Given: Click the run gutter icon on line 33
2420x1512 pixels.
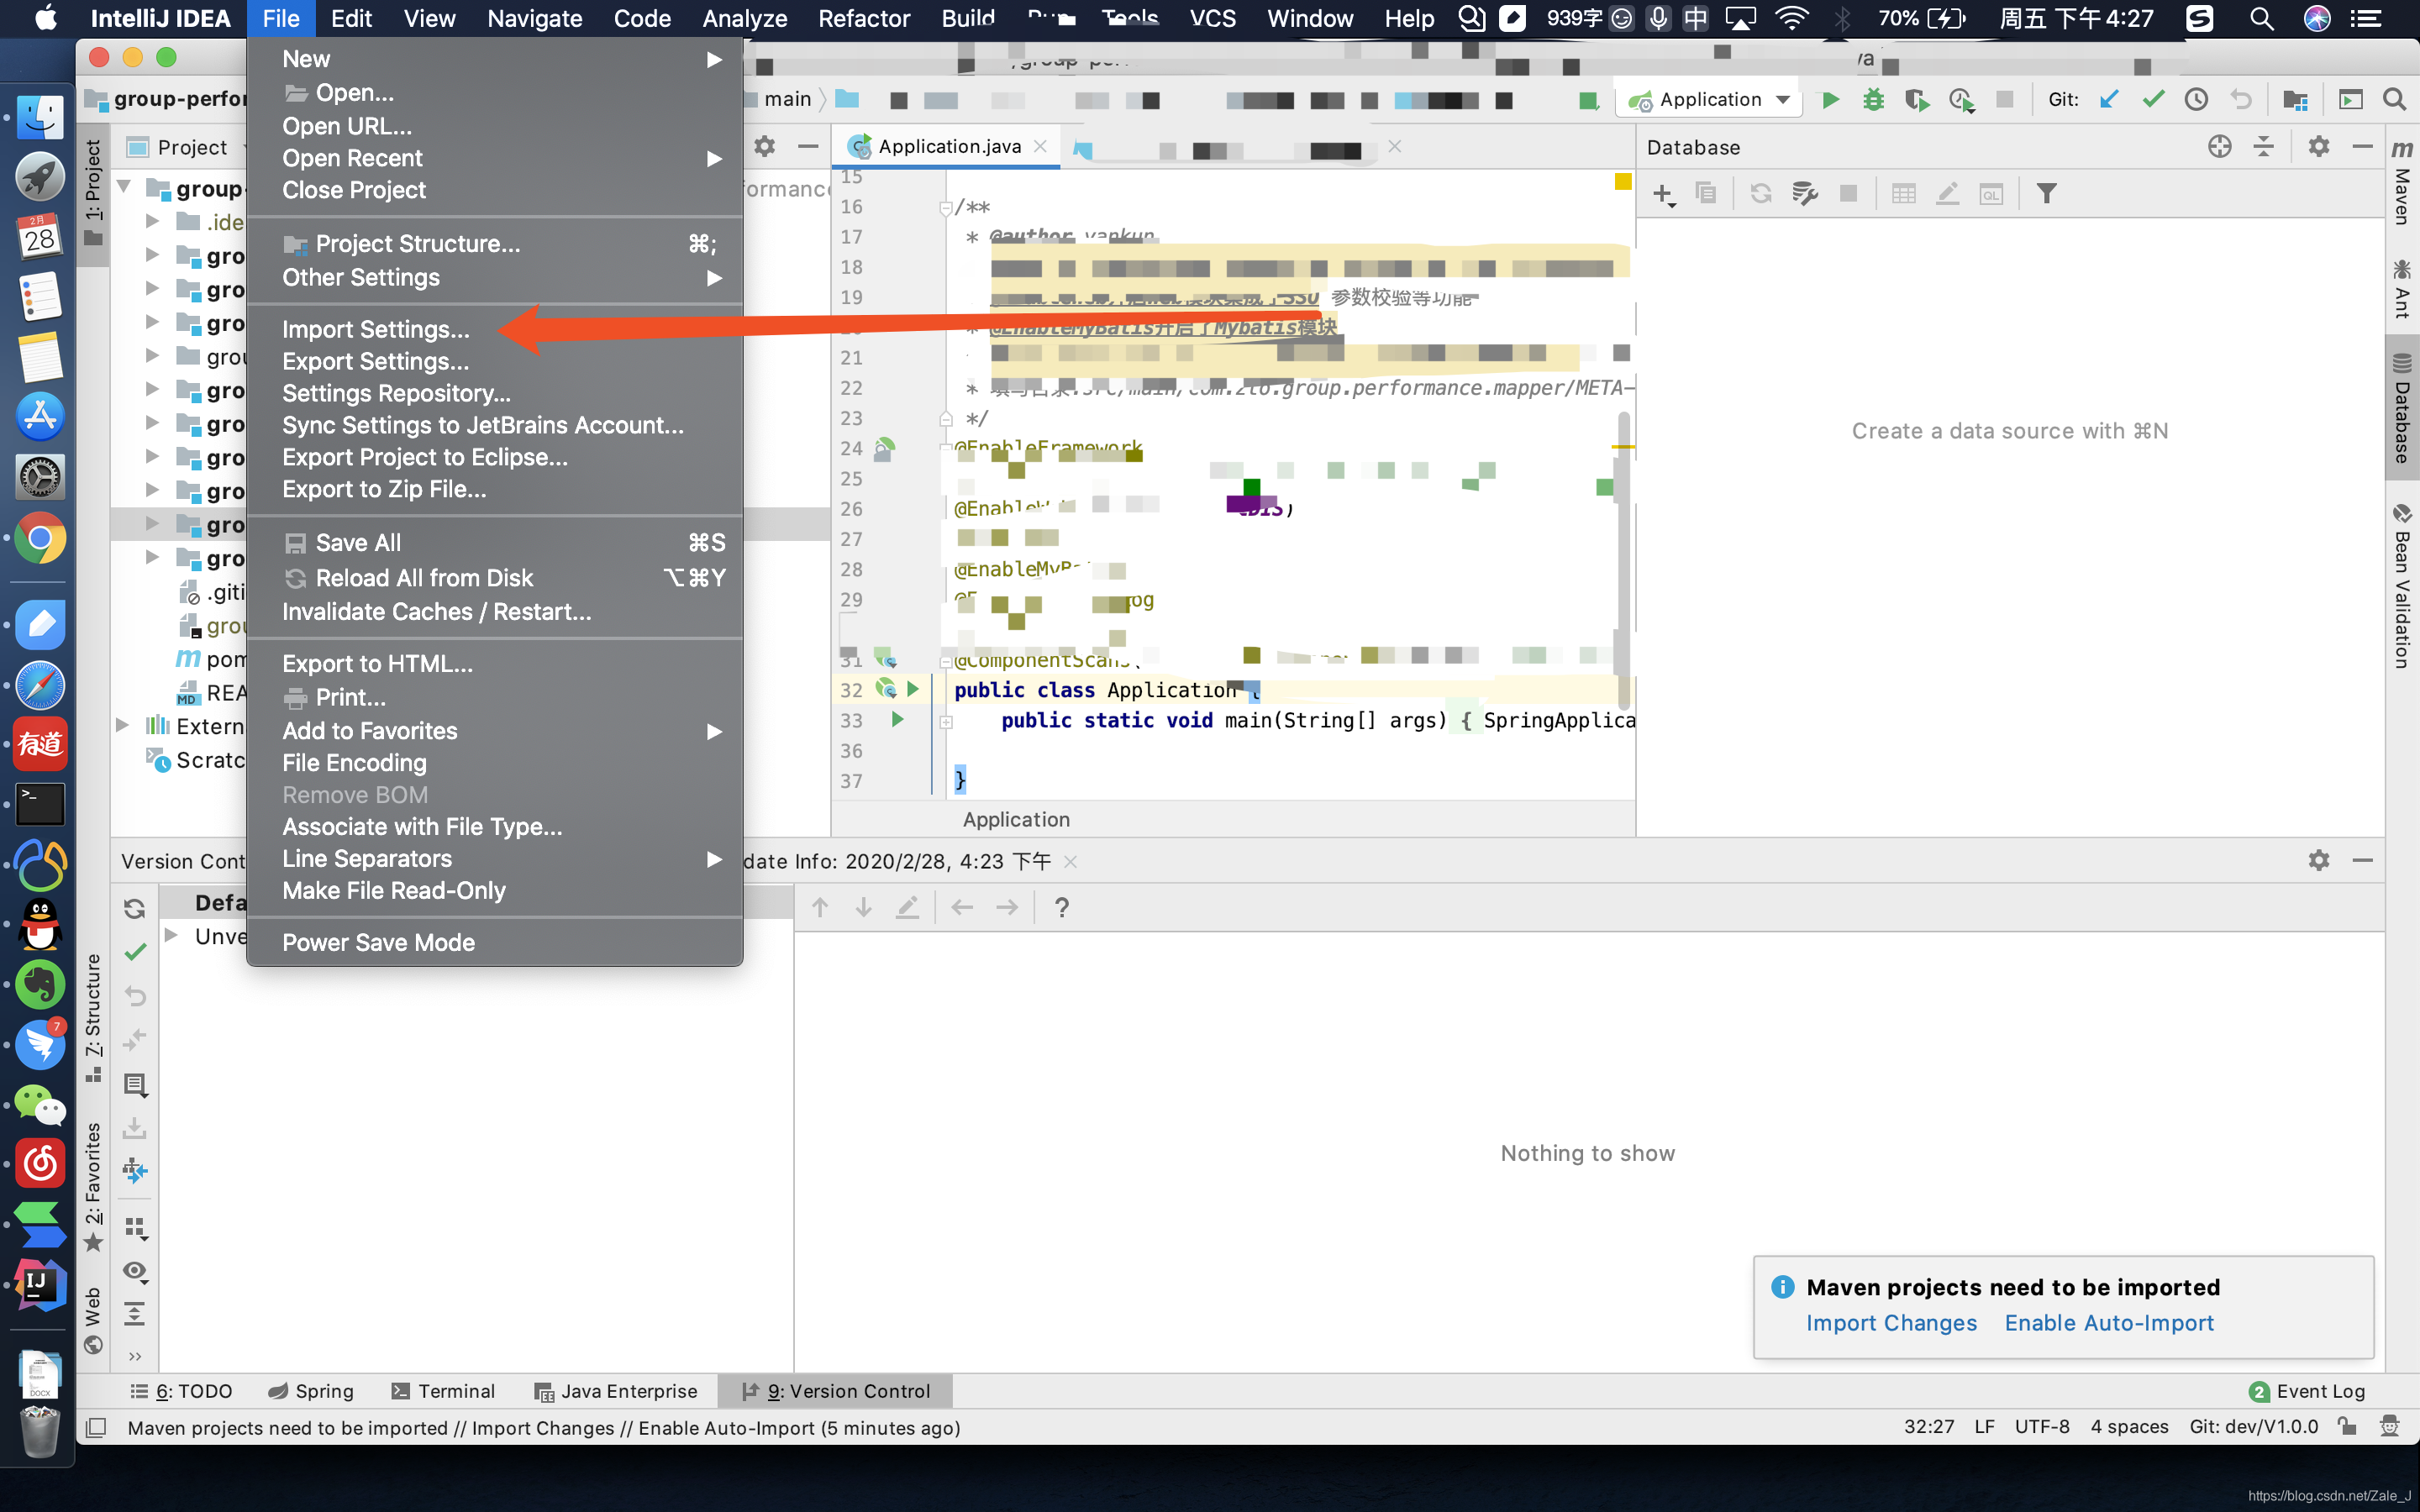Looking at the screenshot, I should point(897,719).
